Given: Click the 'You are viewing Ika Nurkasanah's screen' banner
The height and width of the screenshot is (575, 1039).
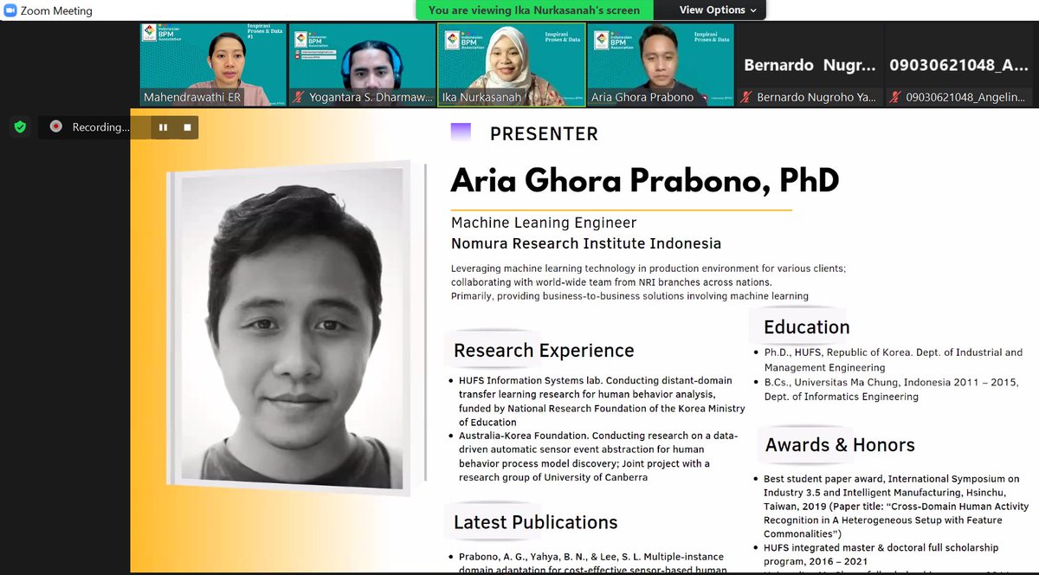Looking at the screenshot, I should tap(534, 10).
